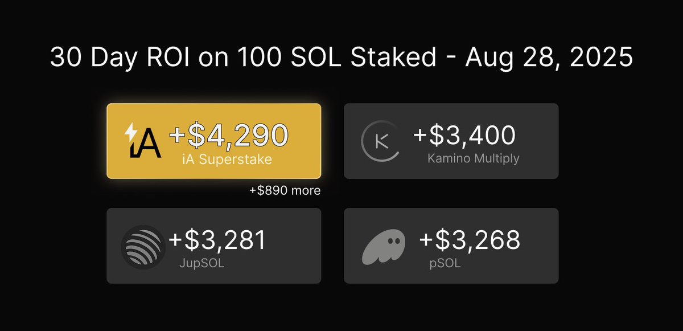Click the +$3,281 amount
The height and width of the screenshot is (331, 683).
pyautogui.click(x=217, y=240)
